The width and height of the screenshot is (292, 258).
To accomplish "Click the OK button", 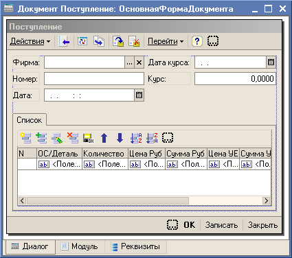I will click(190, 225).
